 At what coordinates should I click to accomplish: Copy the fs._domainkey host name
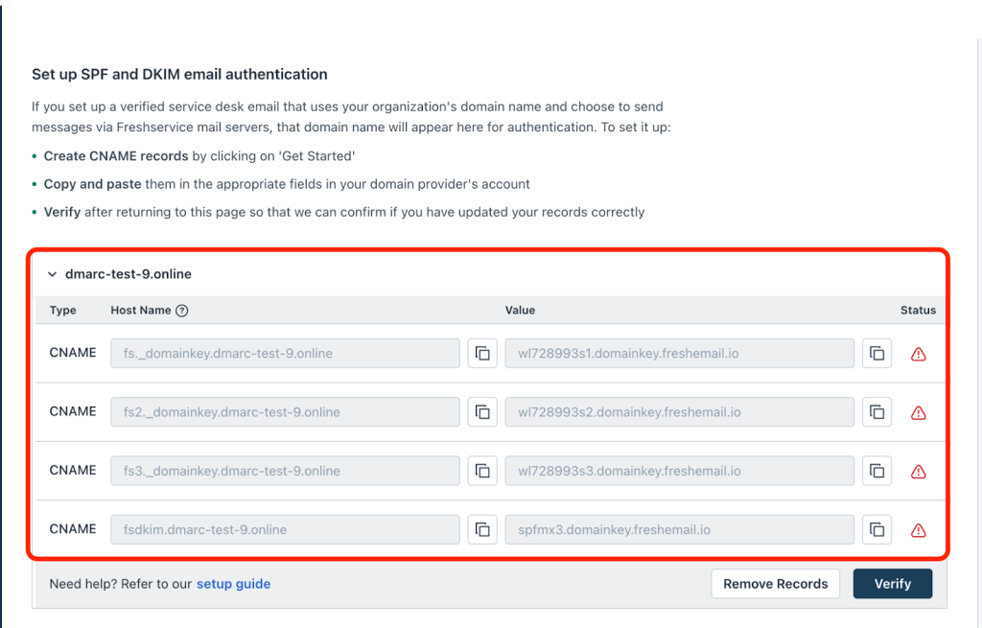coord(482,354)
